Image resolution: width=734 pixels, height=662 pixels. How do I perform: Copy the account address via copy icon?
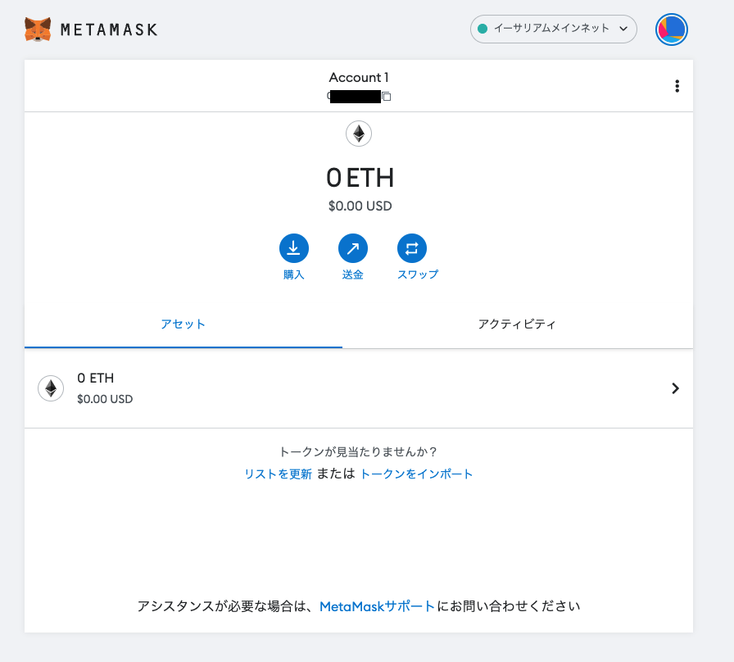point(387,97)
